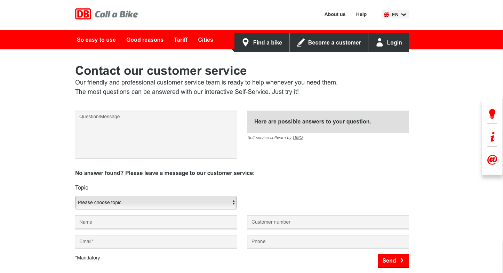503x273 pixels.
Task: Focus the Phone input field
Action: point(328,242)
